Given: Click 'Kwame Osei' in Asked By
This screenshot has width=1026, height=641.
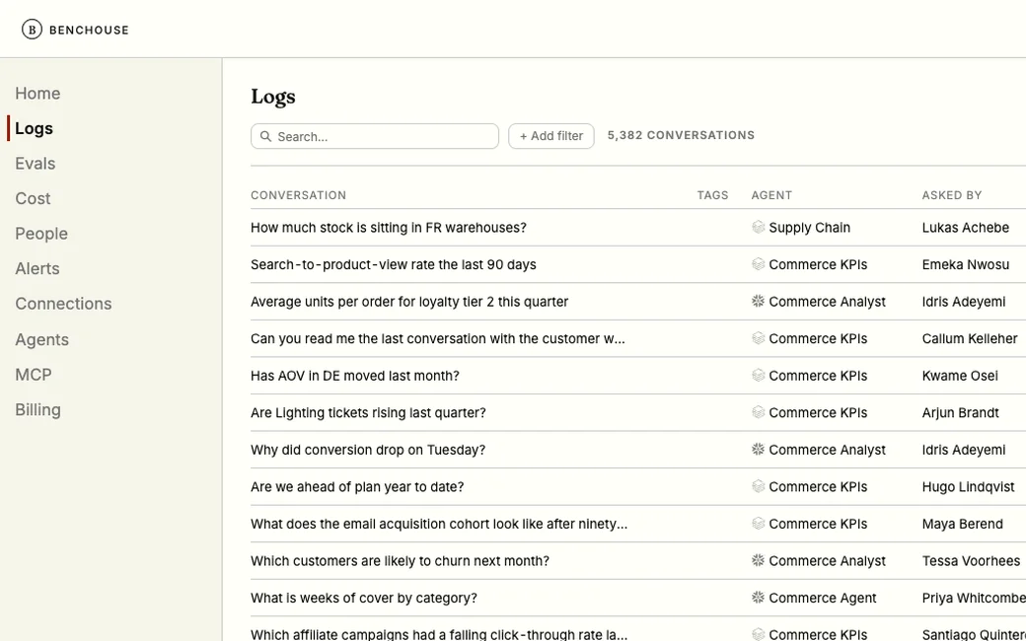Looking at the screenshot, I should (960, 376).
